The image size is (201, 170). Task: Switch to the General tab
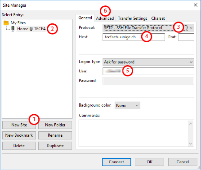click(85, 18)
